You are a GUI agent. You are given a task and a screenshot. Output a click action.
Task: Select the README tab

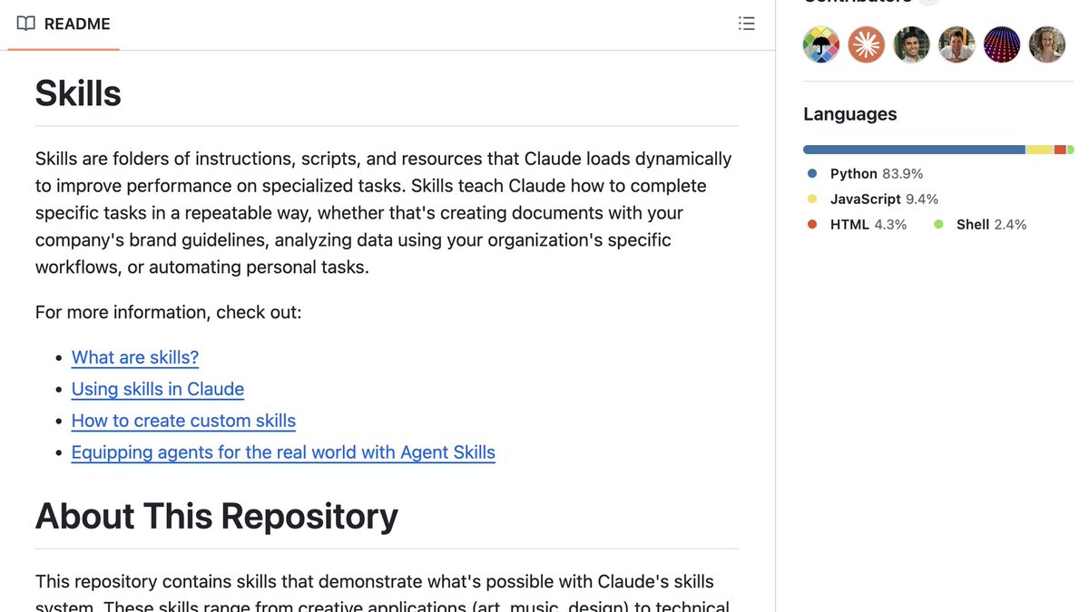tap(64, 24)
